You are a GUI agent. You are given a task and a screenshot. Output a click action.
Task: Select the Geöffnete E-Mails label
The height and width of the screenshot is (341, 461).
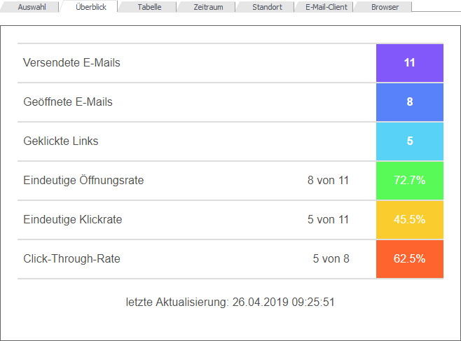pyautogui.click(x=68, y=102)
